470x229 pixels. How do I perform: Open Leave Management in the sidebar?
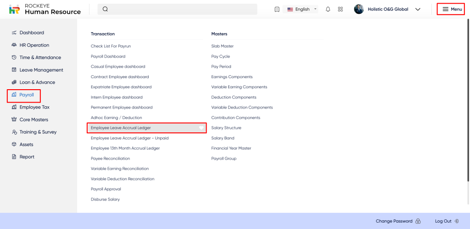(x=41, y=70)
